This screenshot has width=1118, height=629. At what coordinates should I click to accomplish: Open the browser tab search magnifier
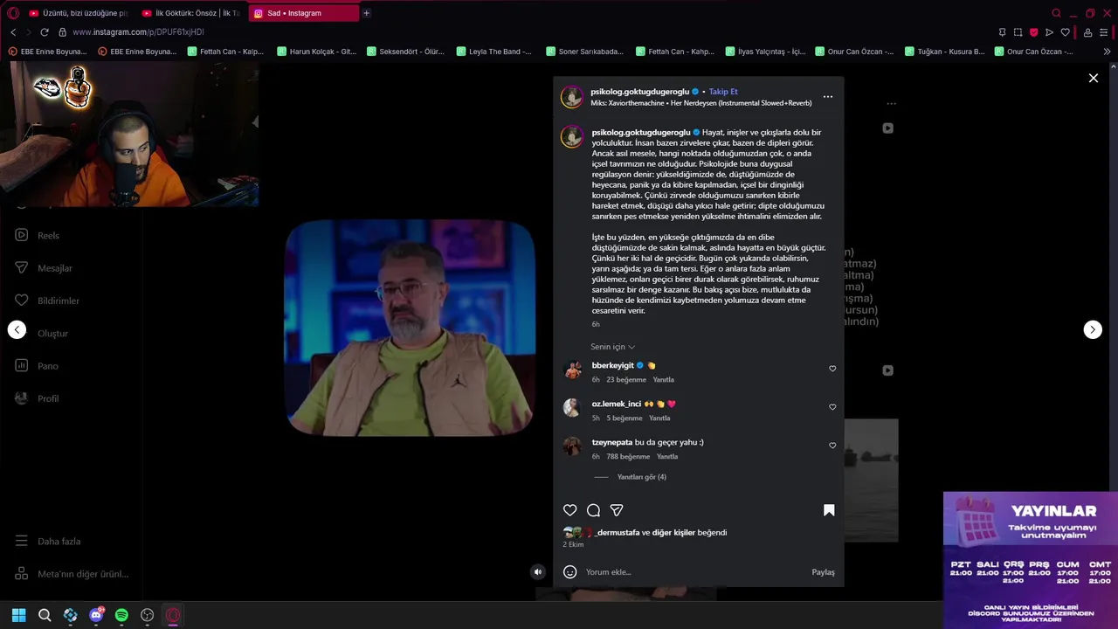1056,13
